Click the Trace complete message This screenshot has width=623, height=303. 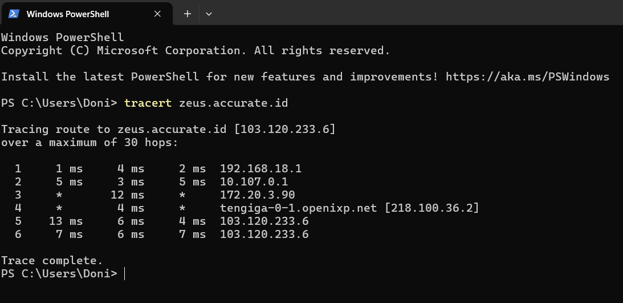[x=52, y=261]
